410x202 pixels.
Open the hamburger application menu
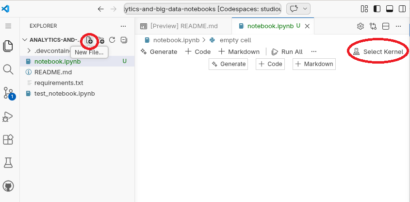click(x=8, y=26)
